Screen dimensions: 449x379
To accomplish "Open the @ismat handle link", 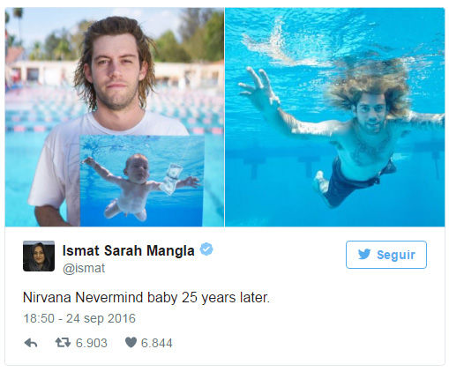I will click(x=84, y=268).
